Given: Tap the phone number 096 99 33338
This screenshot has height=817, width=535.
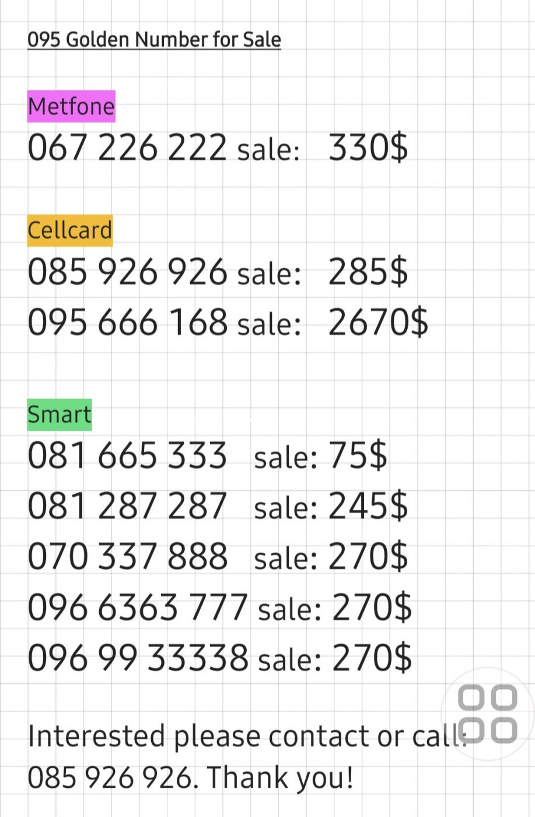Looking at the screenshot, I should 138,658.
